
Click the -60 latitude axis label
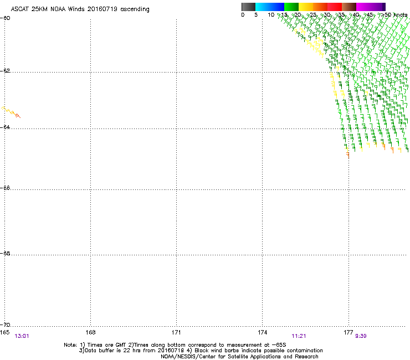(x=5, y=18)
